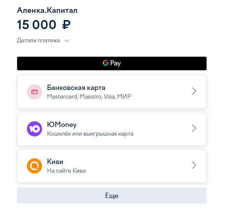235x212 pixels.
Task: Open the ЮMoney row chevron arrow
Action: [x=194, y=128]
